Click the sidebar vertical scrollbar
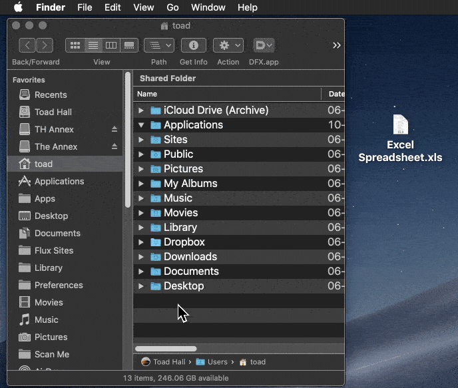This screenshot has height=388, width=458. (x=128, y=140)
